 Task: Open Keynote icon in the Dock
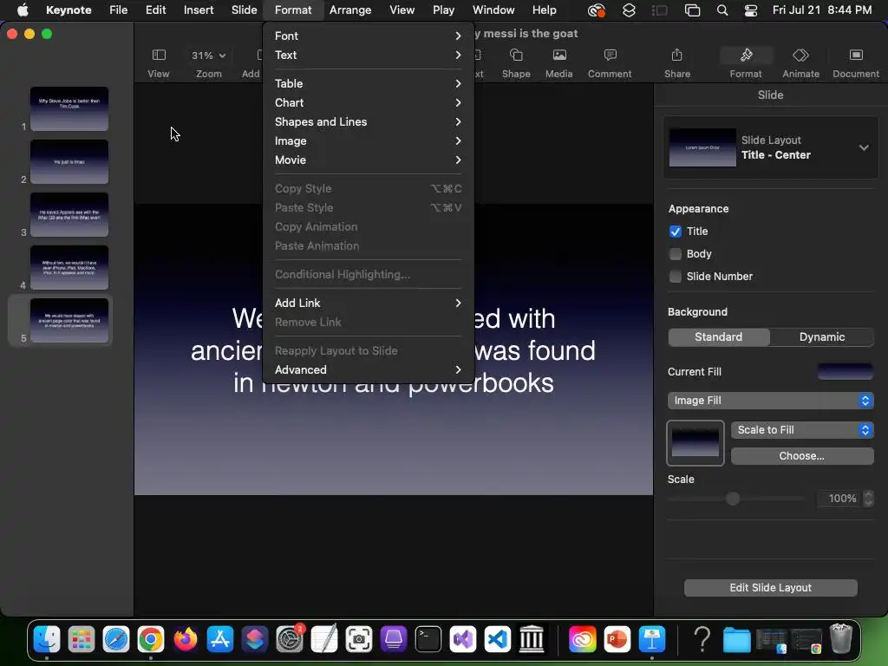[652, 639]
